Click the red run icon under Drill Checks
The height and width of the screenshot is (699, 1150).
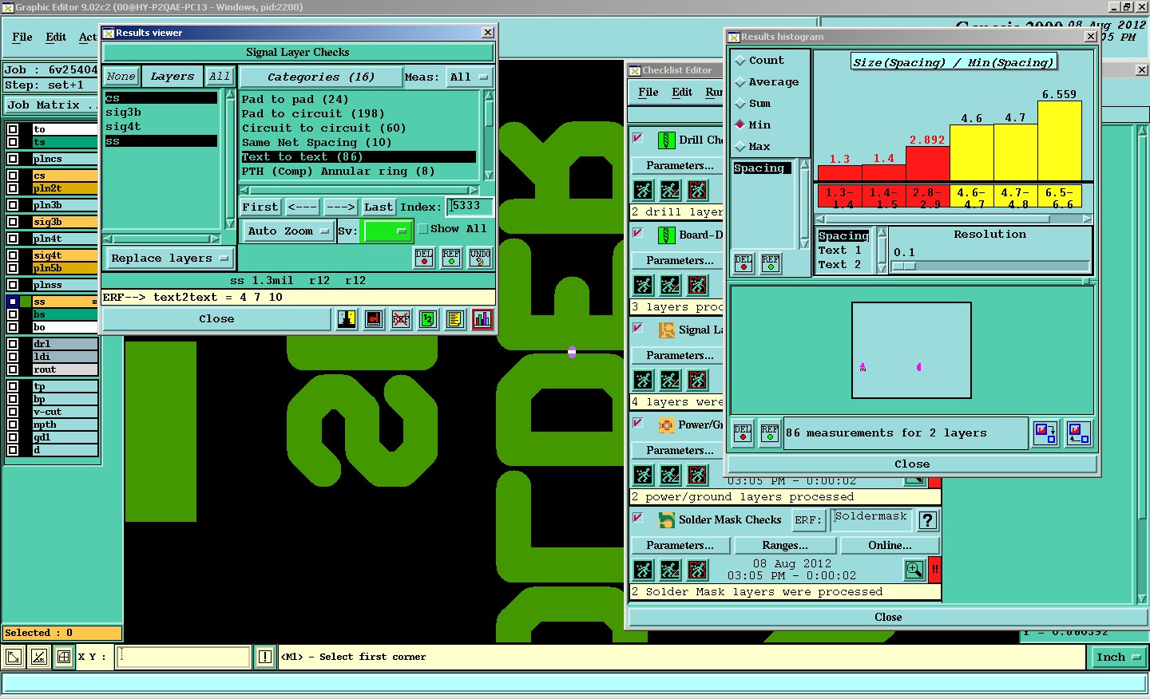697,190
